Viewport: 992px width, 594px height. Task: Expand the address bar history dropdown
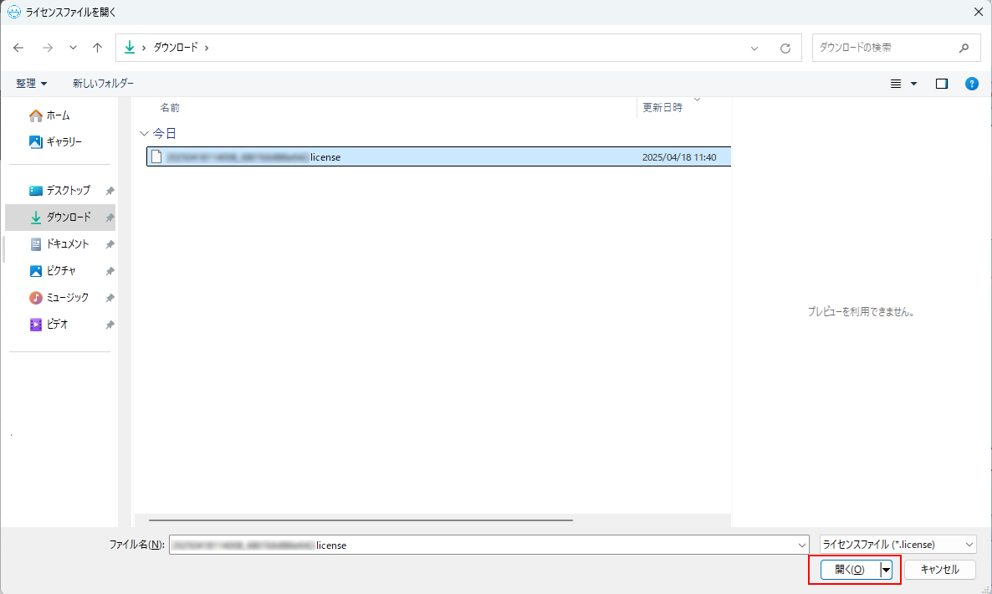754,48
